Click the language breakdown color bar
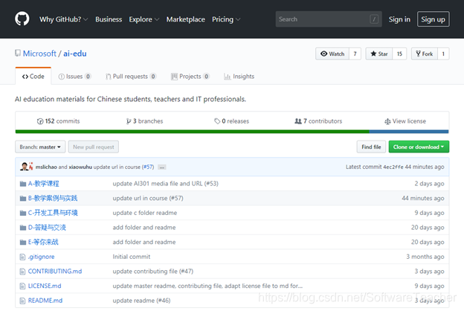464x311 pixels. tap(232, 132)
